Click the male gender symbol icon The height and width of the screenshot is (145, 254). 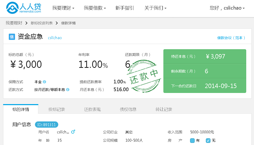pos(73,132)
